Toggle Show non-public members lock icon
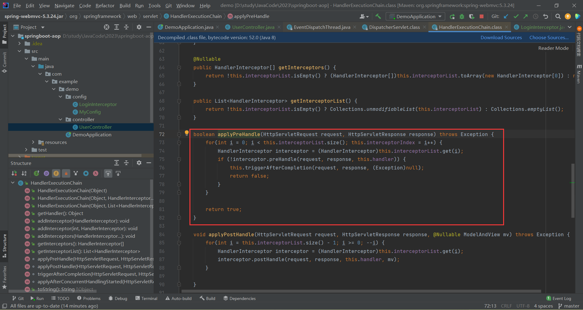Image resolution: width=583 pixels, height=310 pixels. [66, 173]
